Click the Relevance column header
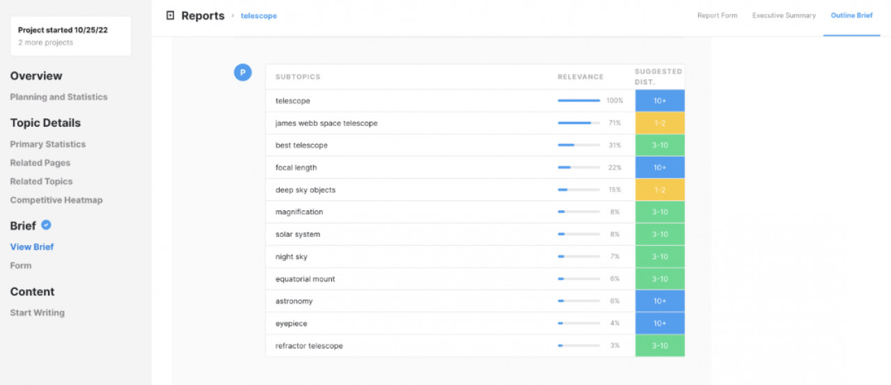Screen dimensions: 891x385 point(580,77)
